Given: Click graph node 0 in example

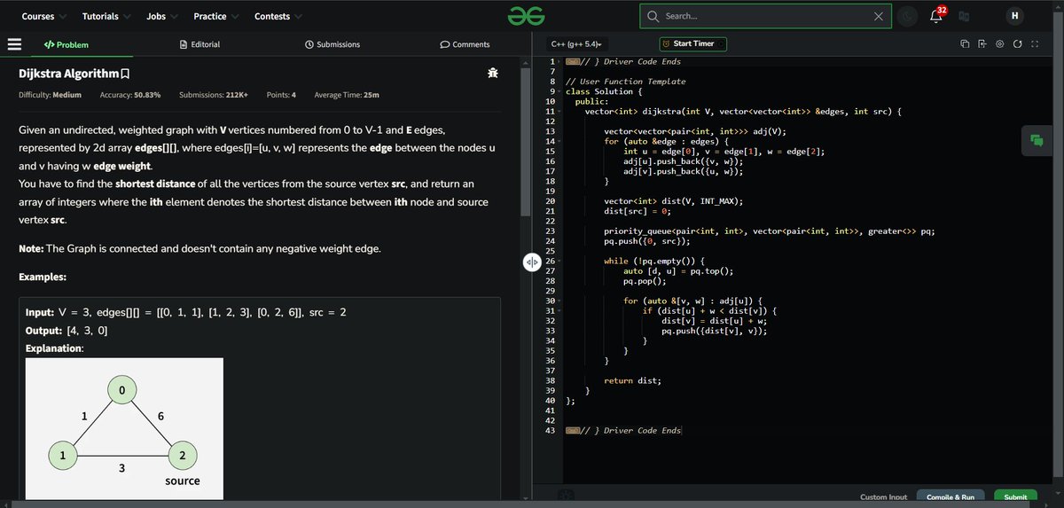Looking at the screenshot, I should [123, 390].
